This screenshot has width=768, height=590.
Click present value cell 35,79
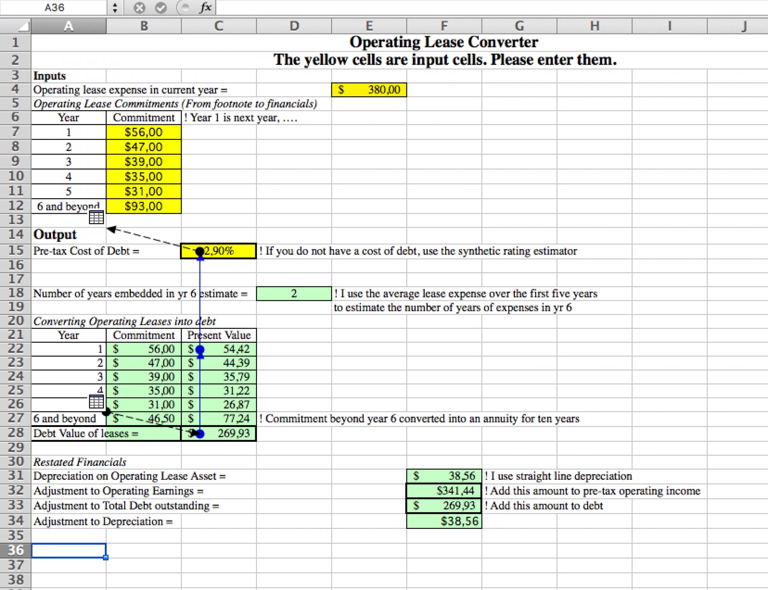[x=219, y=377]
